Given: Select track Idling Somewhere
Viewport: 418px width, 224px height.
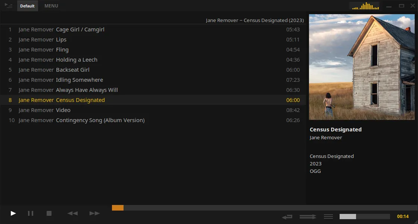Looking at the screenshot, I should (153, 80).
